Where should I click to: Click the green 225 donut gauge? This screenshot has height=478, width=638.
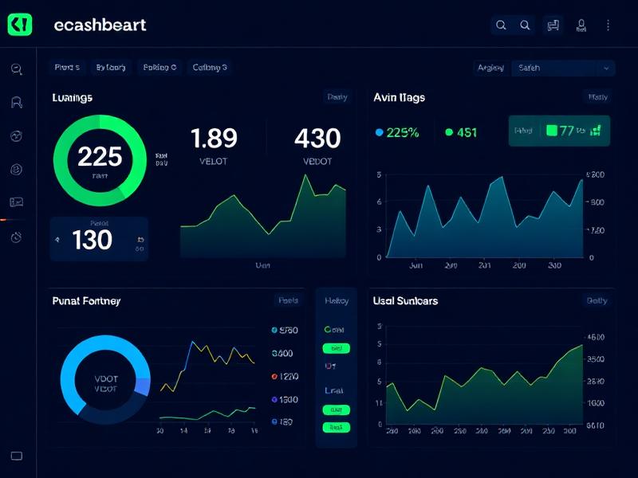point(100,156)
